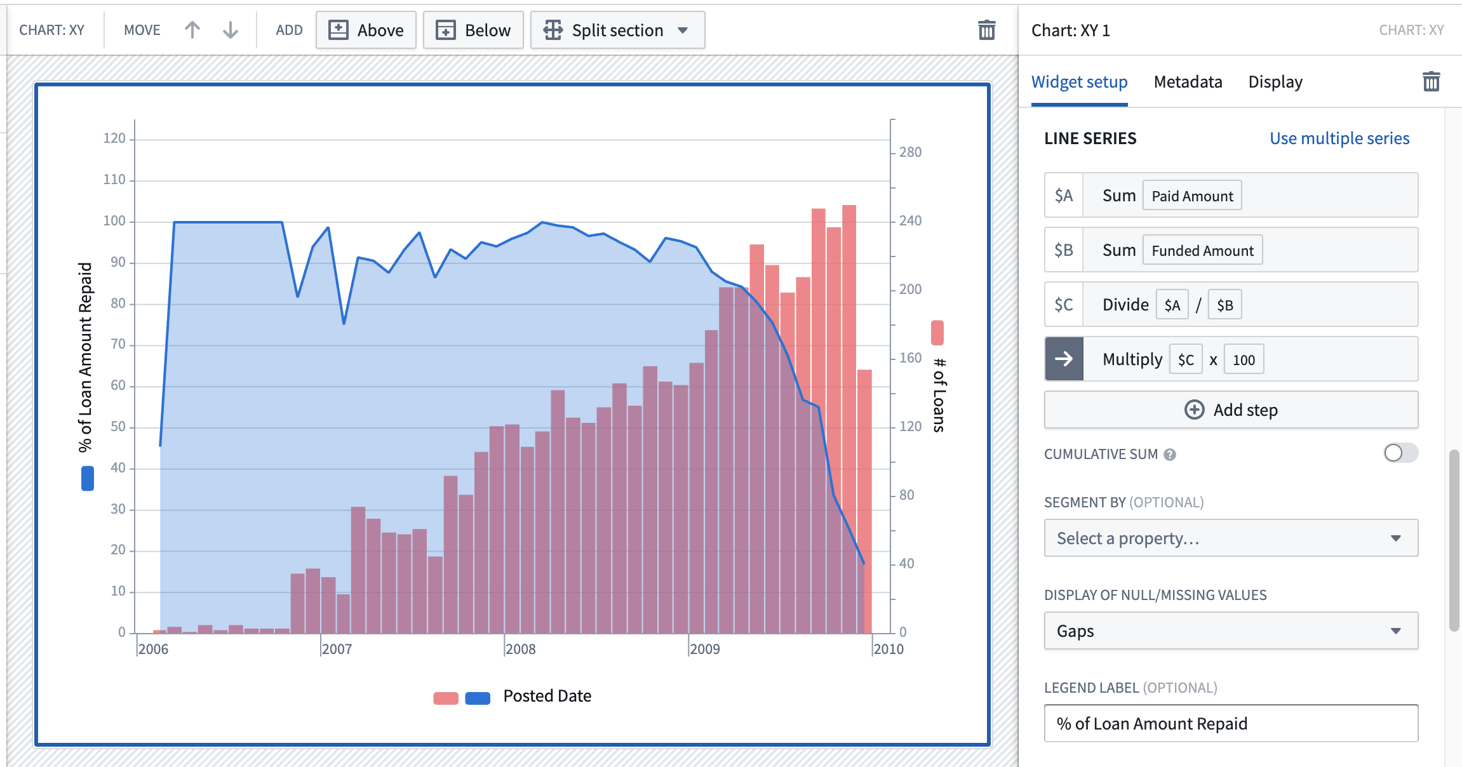Select the Paid Amount property chip
Image resolution: width=1462 pixels, height=767 pixels.
1192,196
